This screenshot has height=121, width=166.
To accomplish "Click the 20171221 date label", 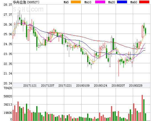I will 65,86.
